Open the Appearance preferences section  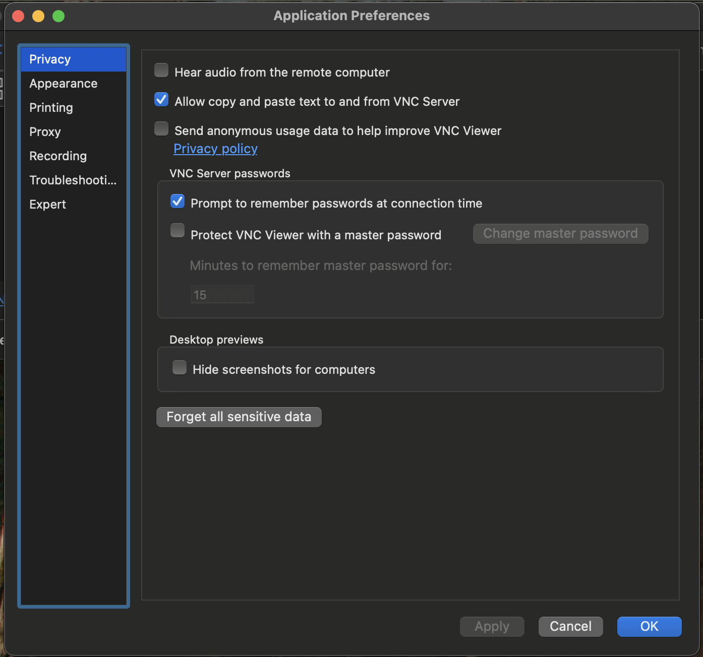point(74,84)
